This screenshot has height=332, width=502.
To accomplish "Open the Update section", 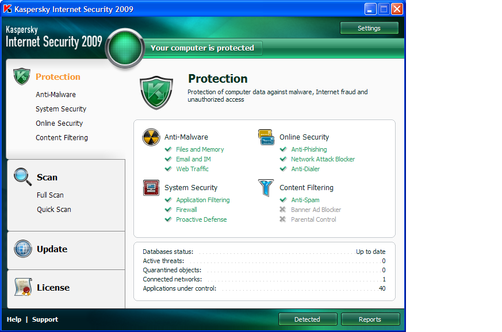I will click(x=52, y=249).
